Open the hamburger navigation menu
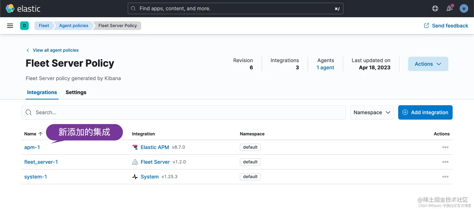 pos(10,26)
